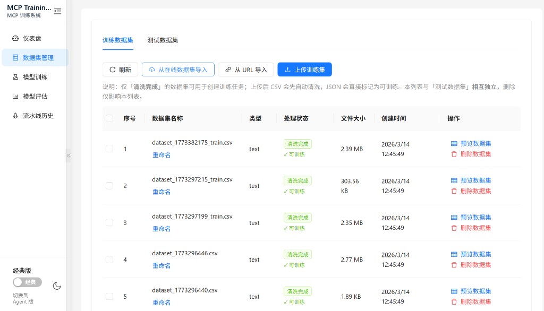Click 重命名 under dataset_1773296446.csv
The image size is (544, 311).
point(161,265)
